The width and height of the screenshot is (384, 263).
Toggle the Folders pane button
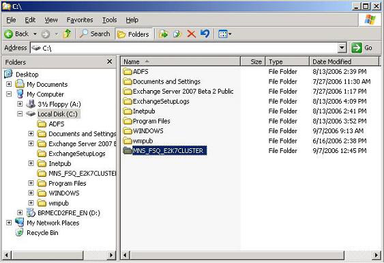tap(134, 34)
